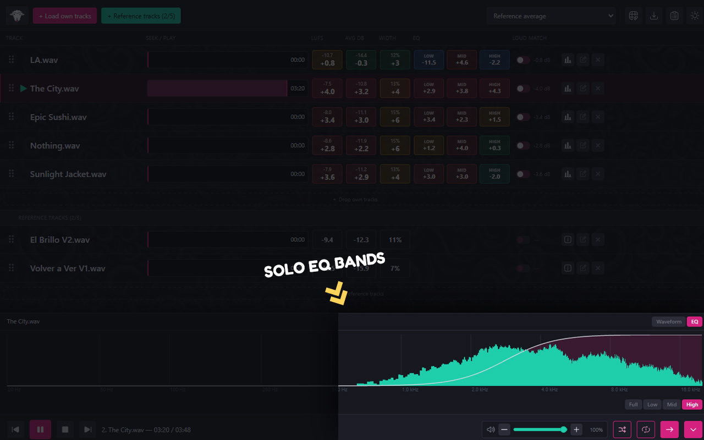
Task: Show info for El Brillo V2.wav
Action: [x=568, y=240]
